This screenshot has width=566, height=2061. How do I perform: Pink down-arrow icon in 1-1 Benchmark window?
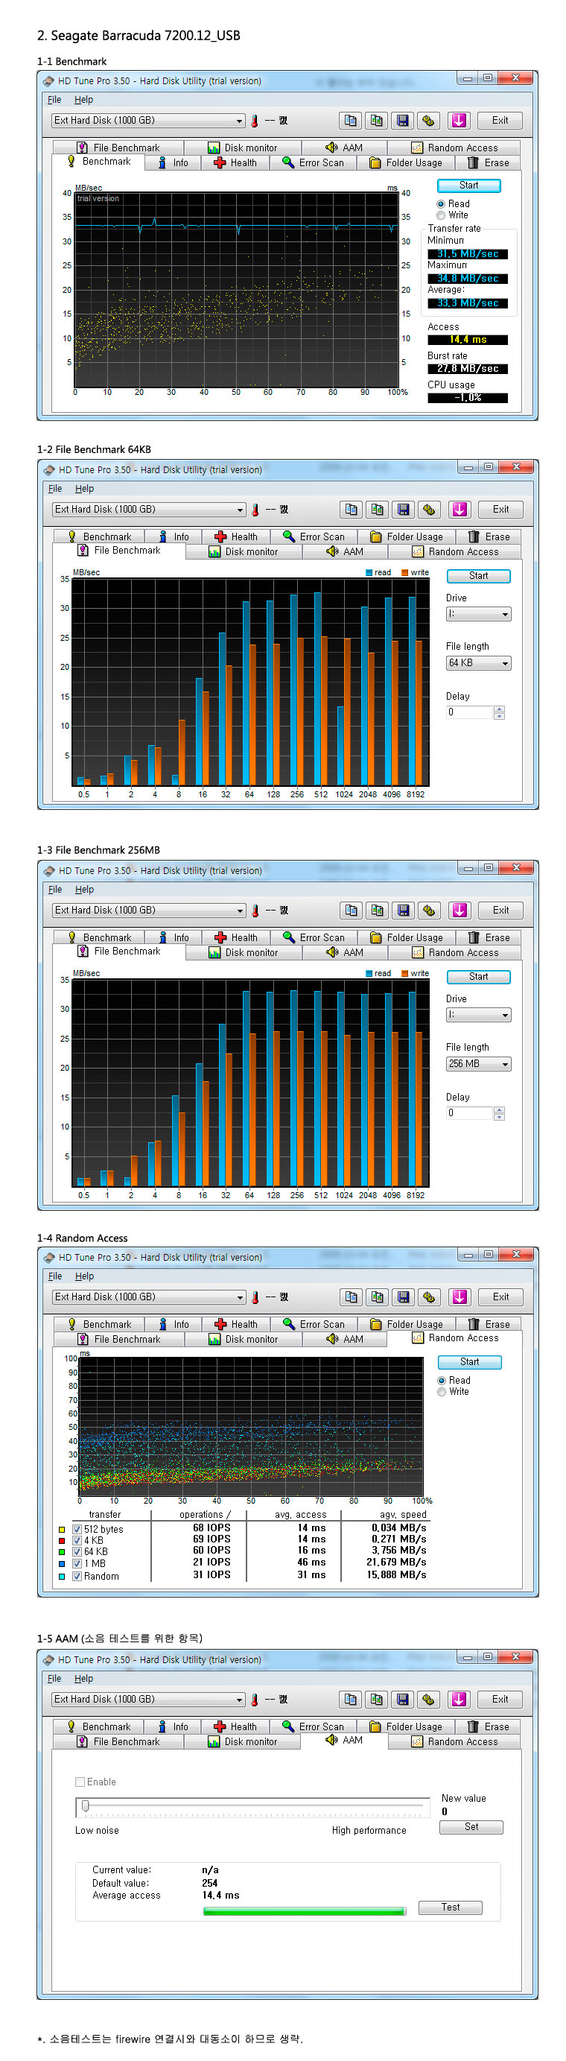point(459,121)
